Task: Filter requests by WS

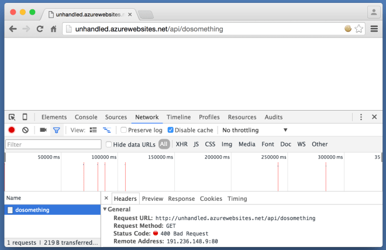Action: click(301, 144)
